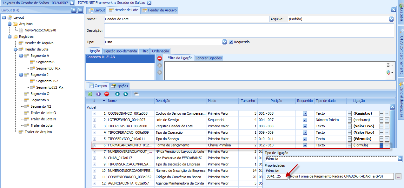Collapse the Visível group with chevron button

(392, 107)
